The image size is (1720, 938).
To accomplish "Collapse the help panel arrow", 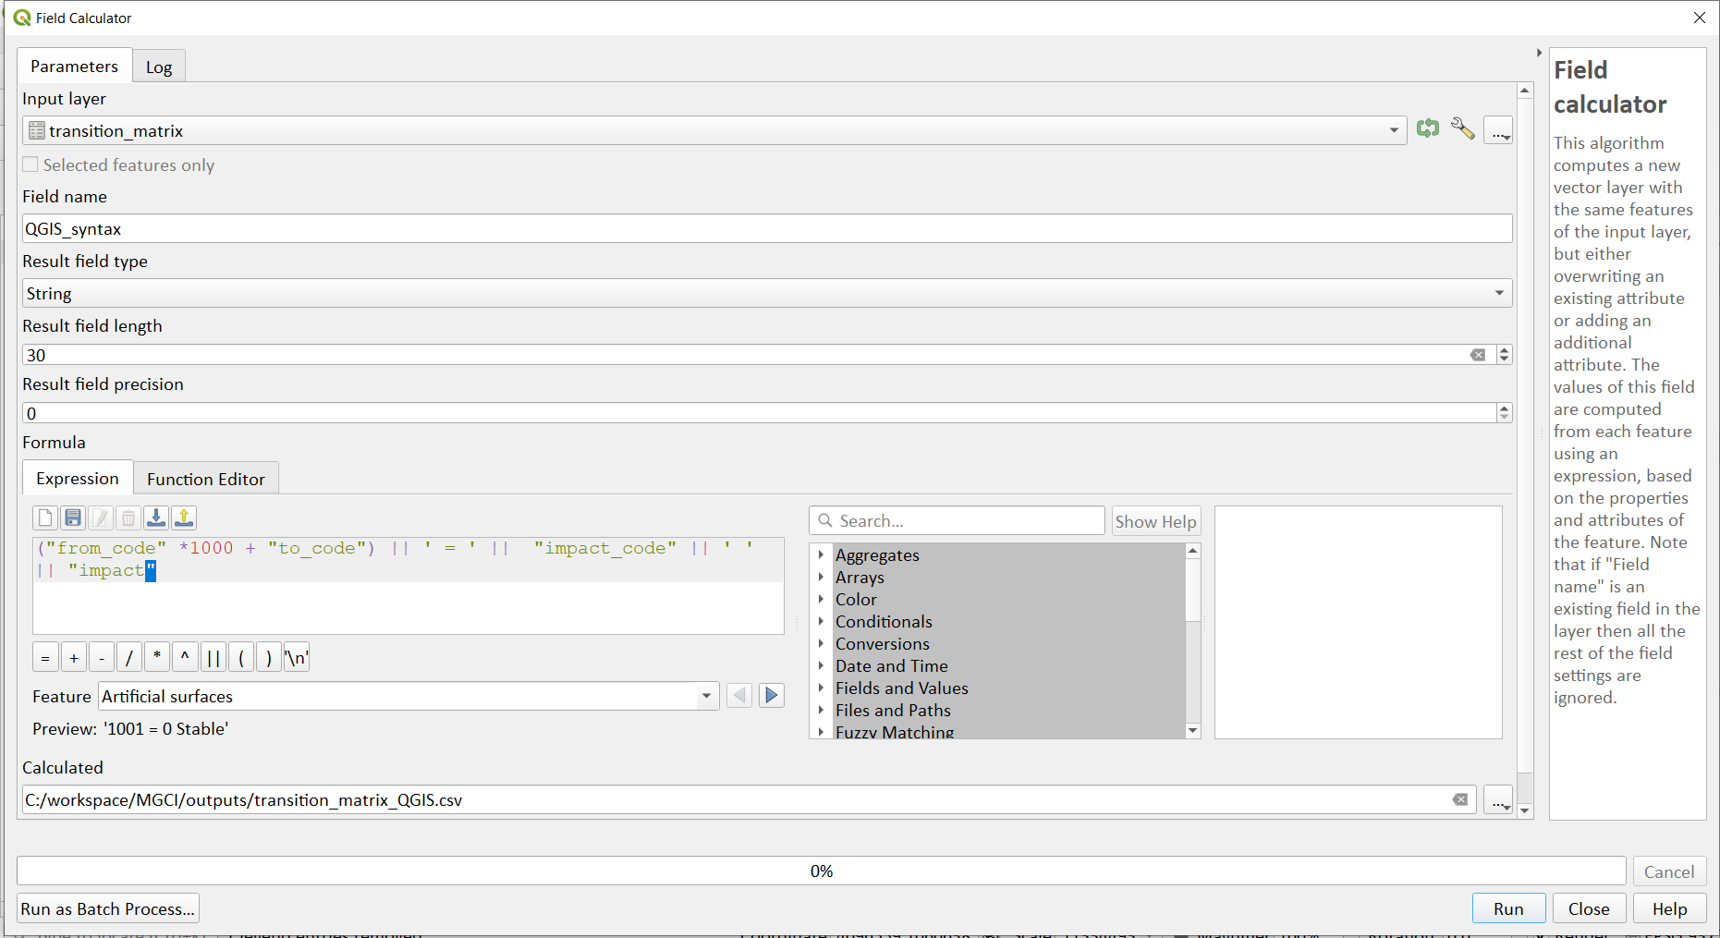I will [x=1539, y=53].
